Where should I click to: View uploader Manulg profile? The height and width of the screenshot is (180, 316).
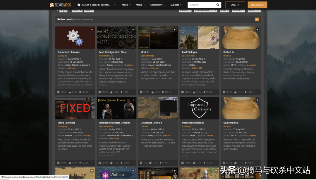click(87, 136)
